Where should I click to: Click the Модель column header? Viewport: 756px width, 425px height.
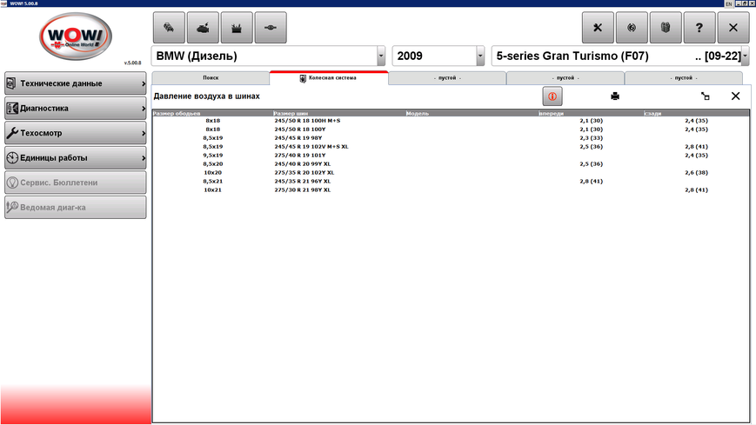[x=472, y=113]
